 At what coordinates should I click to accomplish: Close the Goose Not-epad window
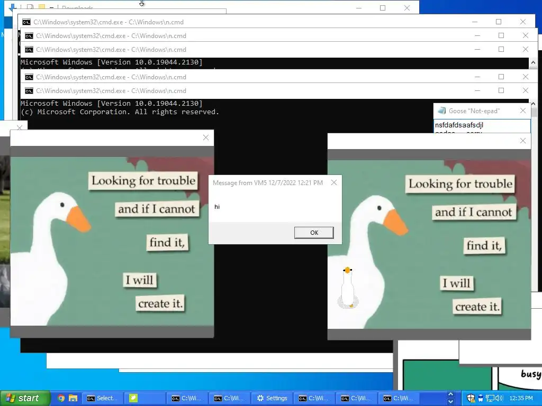523,111
